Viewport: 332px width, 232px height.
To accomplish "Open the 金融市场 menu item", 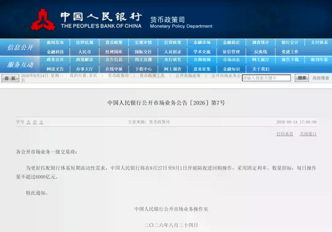I will pos(202,43).
